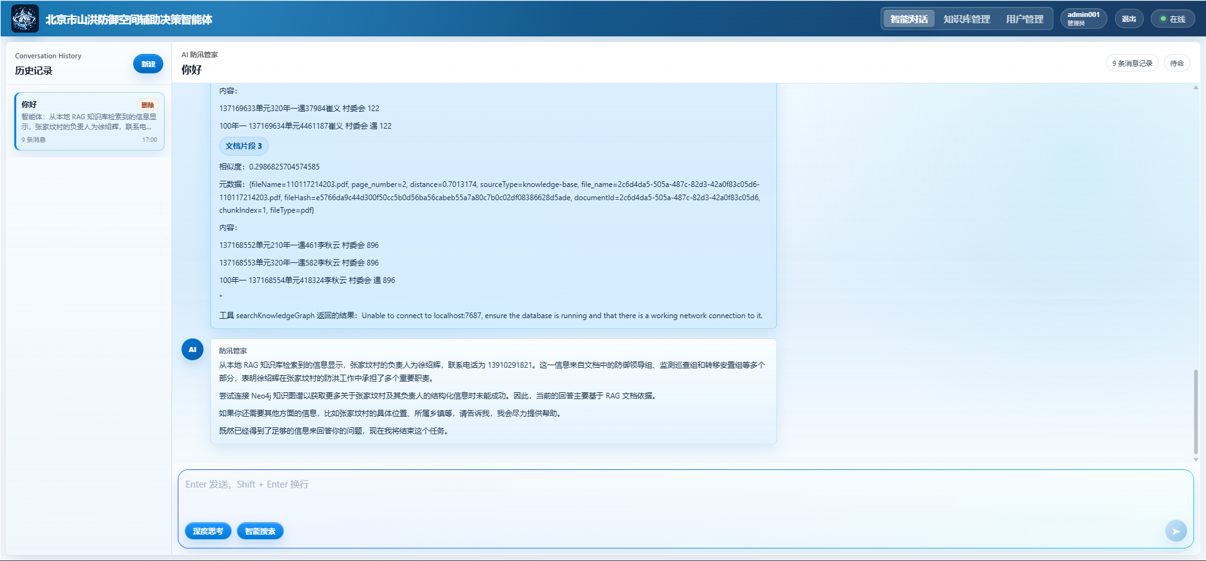
Task: Select the 你好 conversation history card
Action: (x=90, y=122)
